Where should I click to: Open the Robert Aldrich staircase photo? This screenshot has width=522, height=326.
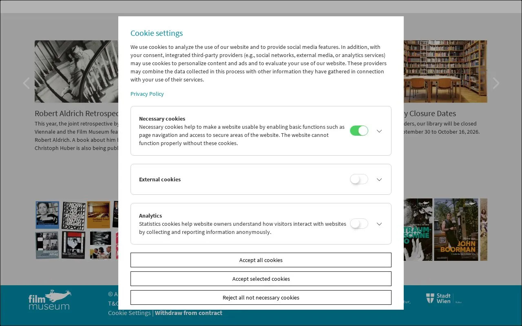77,71
